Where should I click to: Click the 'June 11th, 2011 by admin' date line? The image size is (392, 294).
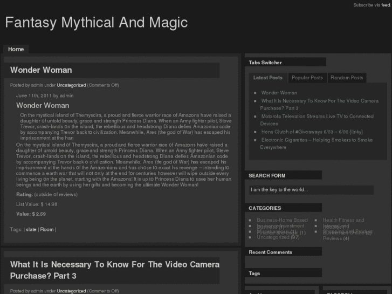tap(45, 95)
